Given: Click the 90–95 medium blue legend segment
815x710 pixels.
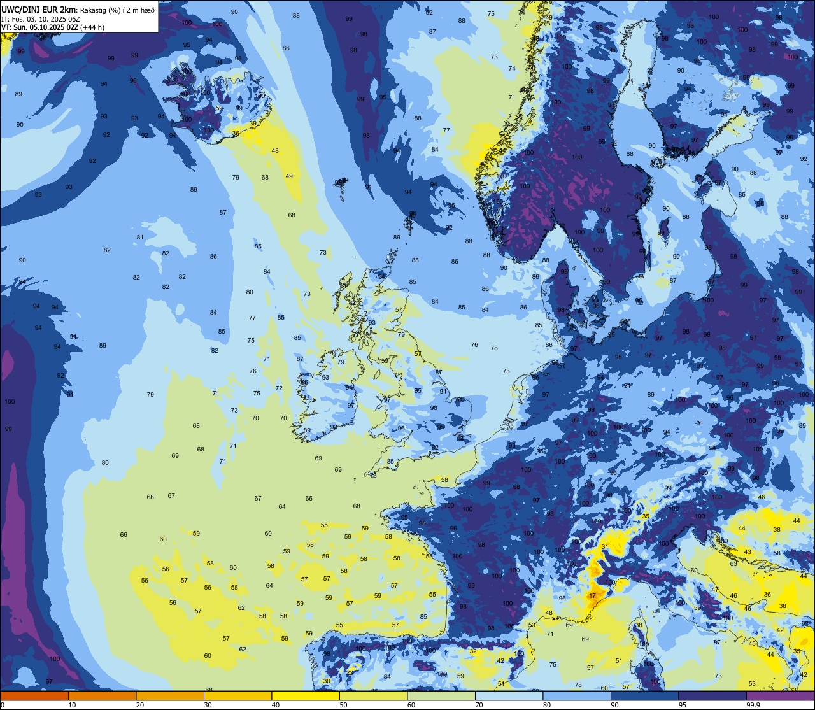Looking at the screenshot, I should point(644,695).
